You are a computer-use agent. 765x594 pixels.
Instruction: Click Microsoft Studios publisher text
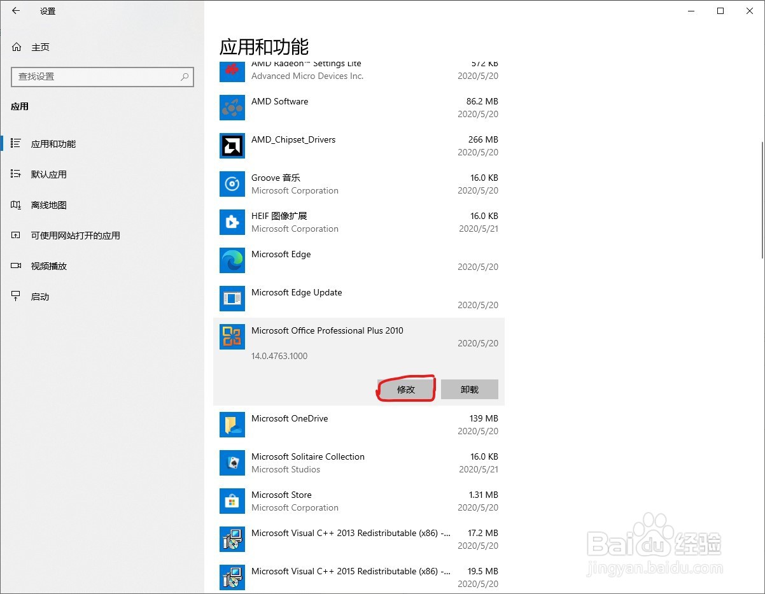[x=286, y=469]
